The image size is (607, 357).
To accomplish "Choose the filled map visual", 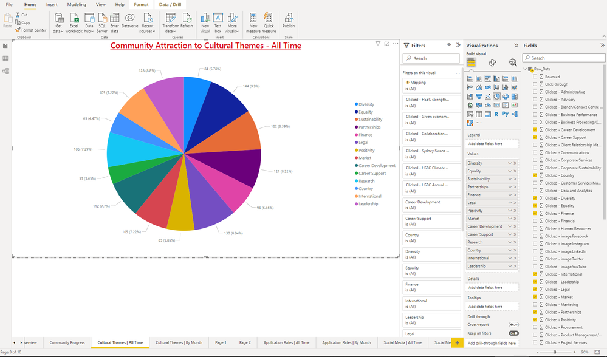I will pos(479,105).
